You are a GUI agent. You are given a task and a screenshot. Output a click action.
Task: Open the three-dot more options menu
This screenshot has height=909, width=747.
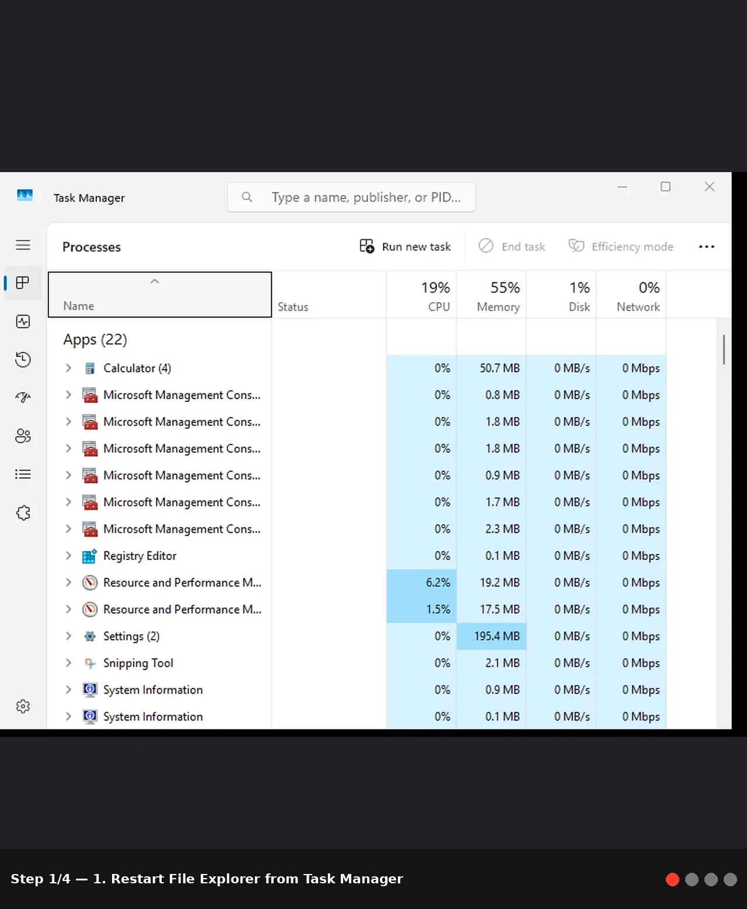[x=707, y=247]
